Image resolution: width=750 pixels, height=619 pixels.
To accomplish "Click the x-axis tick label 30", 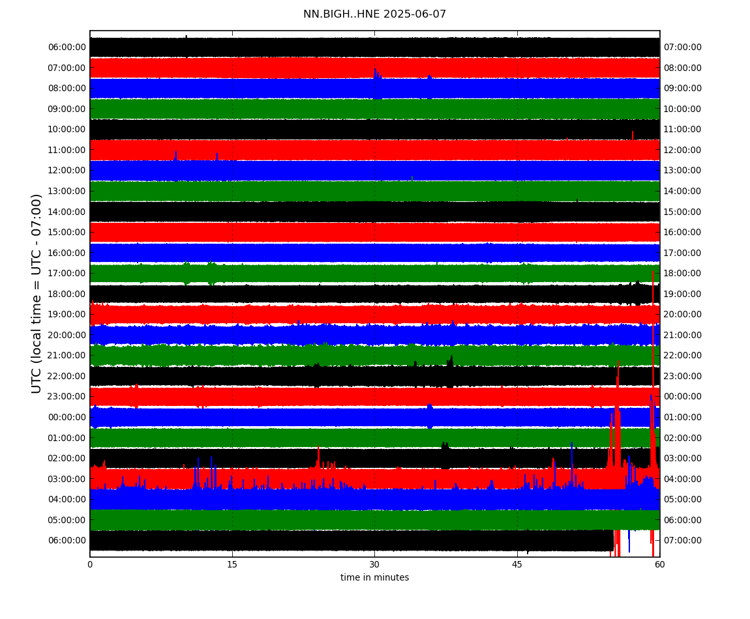I will (374, 564).
